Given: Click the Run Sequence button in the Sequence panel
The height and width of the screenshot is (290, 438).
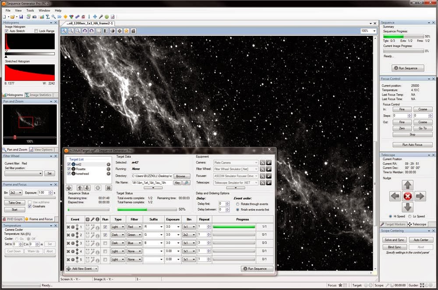Looking at the screenshot, I should pyautogui.click(x=407, y=68).
